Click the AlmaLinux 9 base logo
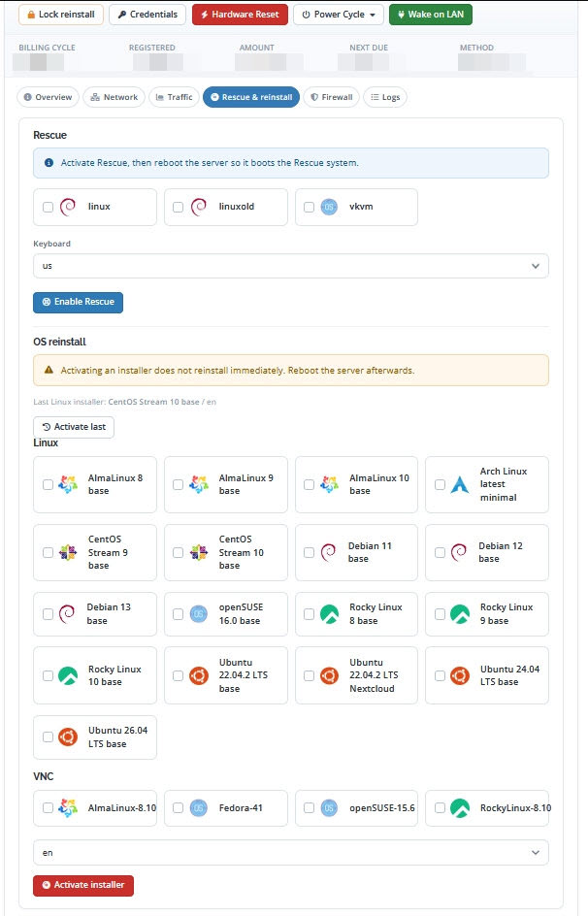Image resolution: width=588 pixels, height=916 pixels. pos(199,484)
